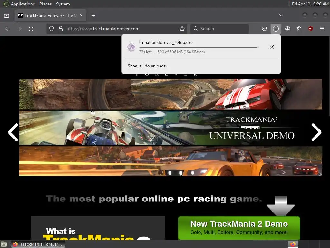Screen dimensions: 330x248
Task: Reload the current page
Action: (x=31, y=29)
